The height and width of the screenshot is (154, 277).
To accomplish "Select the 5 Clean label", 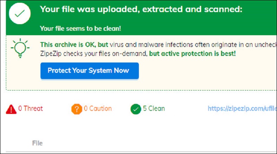I will pos(154,108).
